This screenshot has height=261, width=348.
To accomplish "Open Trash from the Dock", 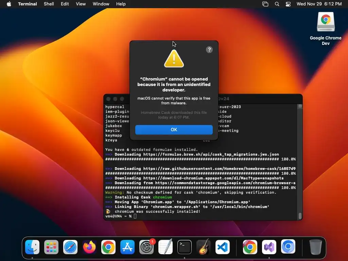I will (x=315, y=247).
